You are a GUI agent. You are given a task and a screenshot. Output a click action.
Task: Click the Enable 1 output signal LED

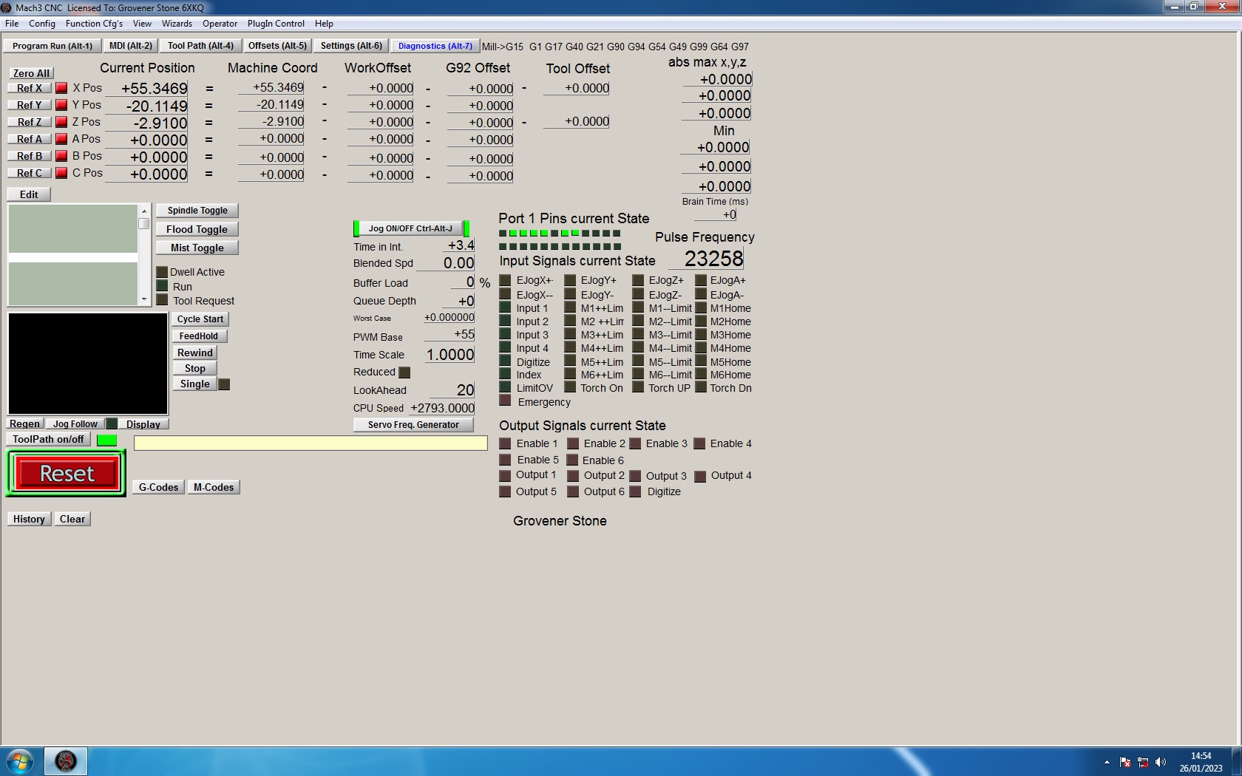click(x=505, y=443)
